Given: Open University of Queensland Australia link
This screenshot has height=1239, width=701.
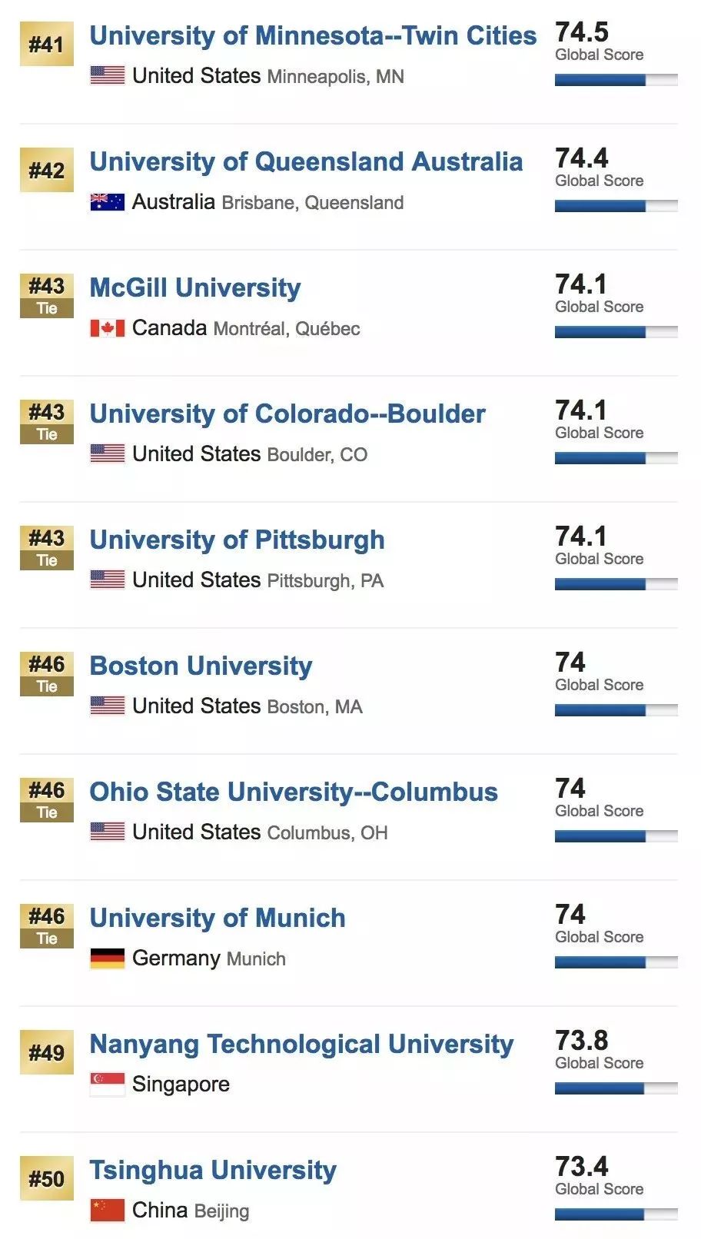Looking at the screenshot, I should [306, 161].
